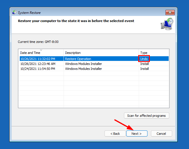The height and width of the screenshot is (149, 189).
Task: Click Windows Modules Installer in the 12:23:46 AM row
Action: 83,64
